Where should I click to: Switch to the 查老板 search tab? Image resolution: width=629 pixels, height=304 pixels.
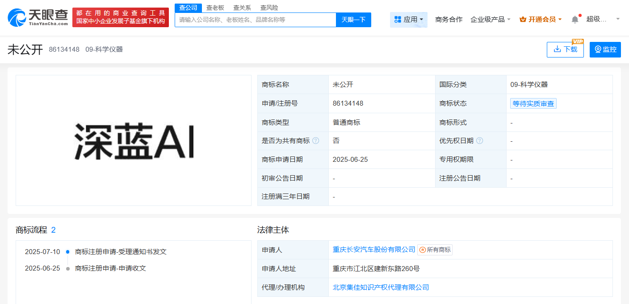point(215,8)
